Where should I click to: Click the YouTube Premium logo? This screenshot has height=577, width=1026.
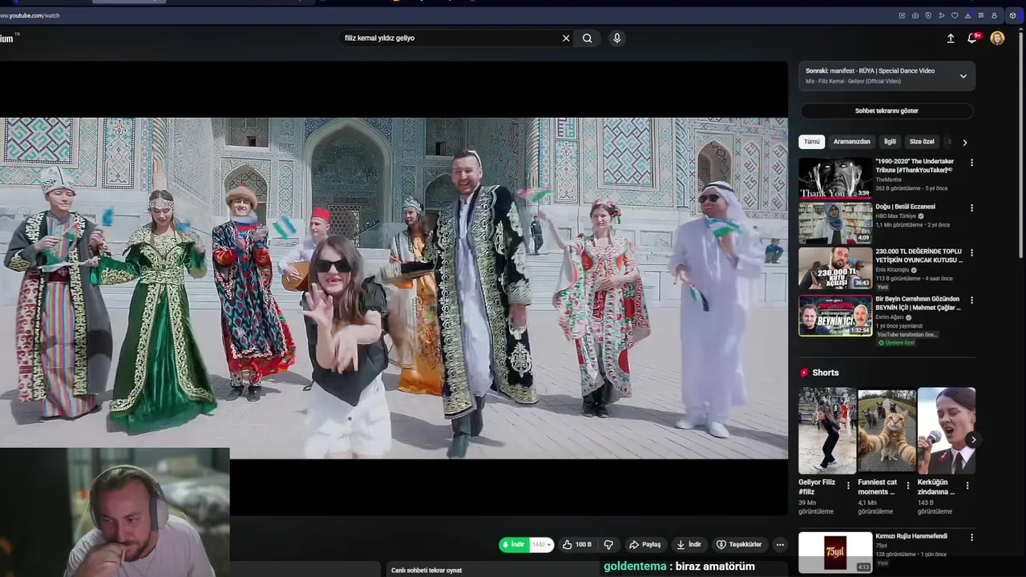click(8, 38)
